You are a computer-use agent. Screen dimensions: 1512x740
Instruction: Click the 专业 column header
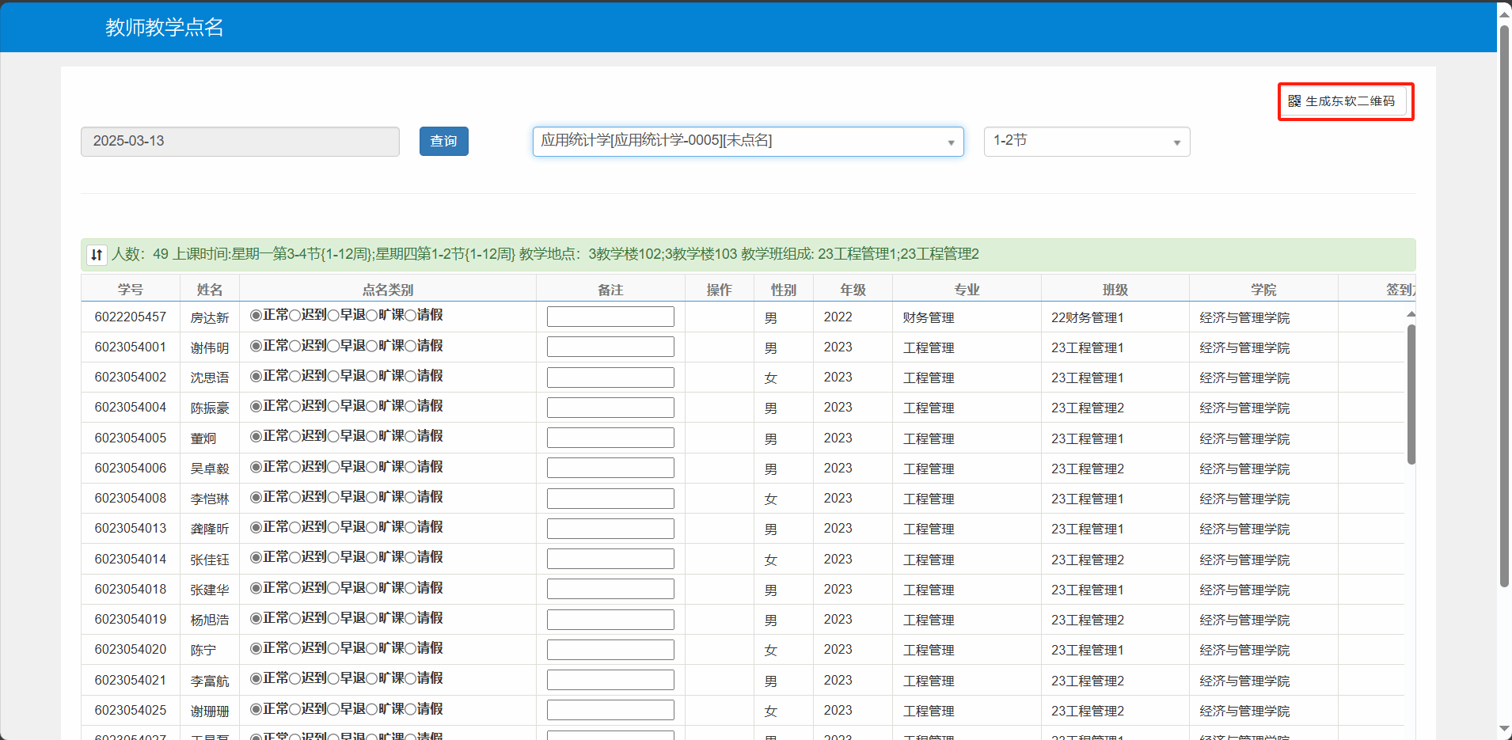967,289
